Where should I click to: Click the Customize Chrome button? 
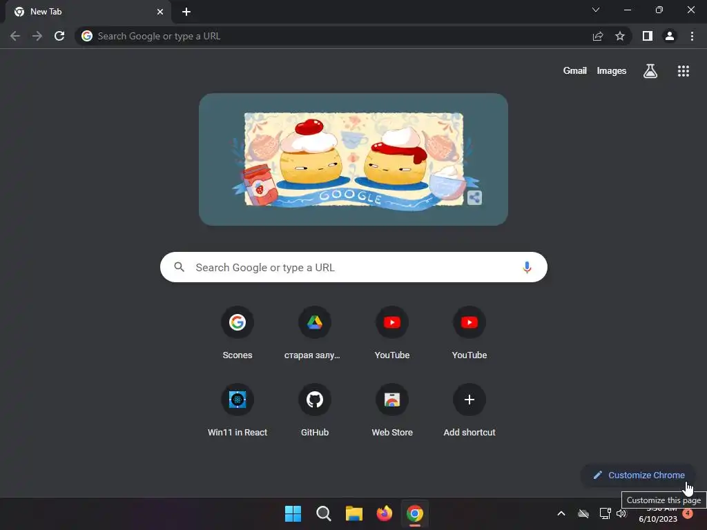click(639, 475)
